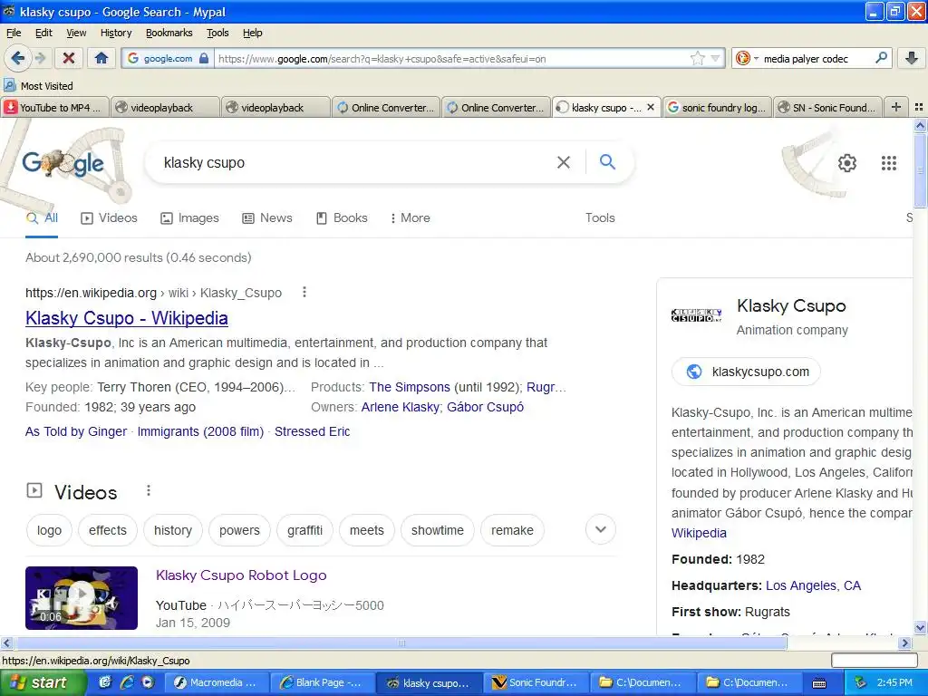This screenshot has height=696, width=928.
Task: Open the Arlene Klasky link
Action: [x=400, y=407]
